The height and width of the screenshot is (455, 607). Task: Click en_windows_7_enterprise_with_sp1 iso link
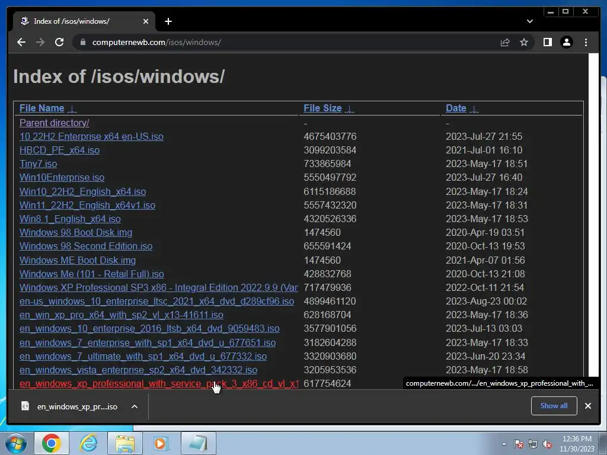(148, 342)
